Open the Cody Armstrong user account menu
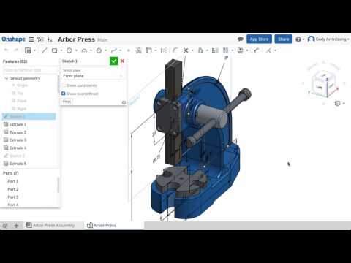This screenshot has height=263, width=351. click(328, 39)
